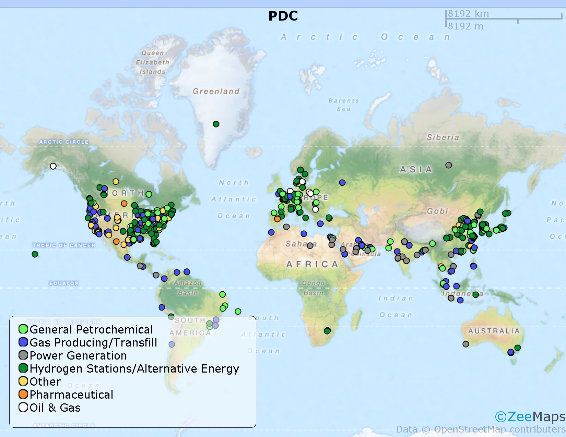Click the light green marker in central Canada
Screen dimensions: 566x437
click(149, 194)
